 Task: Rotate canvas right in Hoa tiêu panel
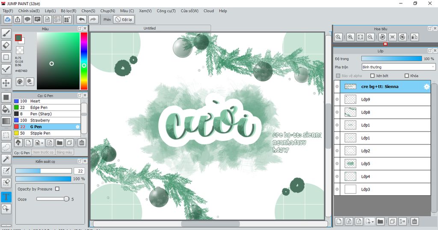(402, 37)
